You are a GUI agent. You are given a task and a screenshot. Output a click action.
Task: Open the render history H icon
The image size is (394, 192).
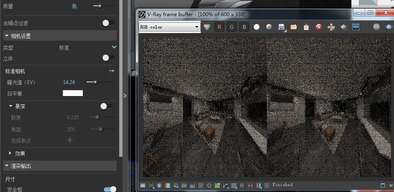pyautogui.click(x=242, y=185)
